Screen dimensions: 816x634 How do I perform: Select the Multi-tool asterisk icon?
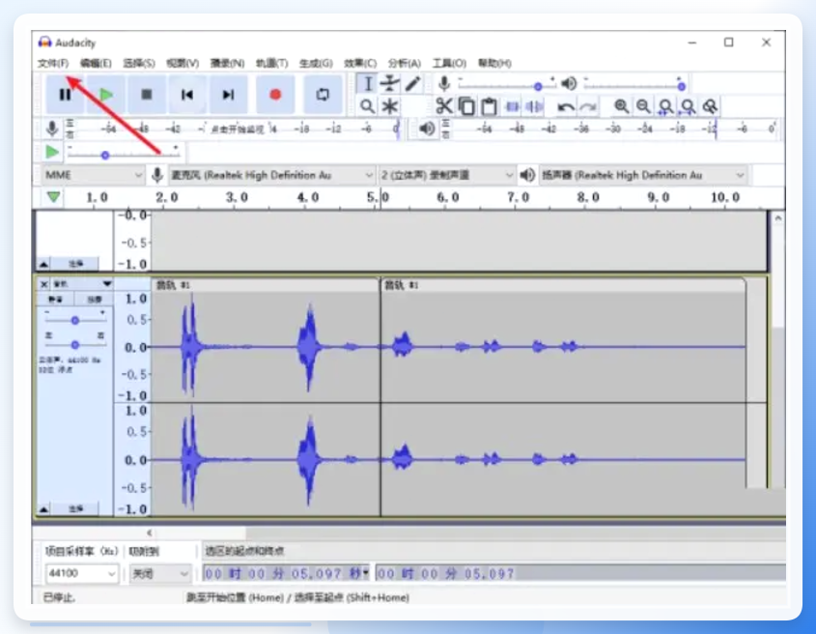[390, 106]
